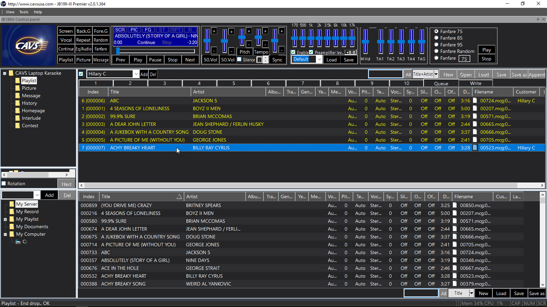
Task: Open the View menu
Action: tap(10, 12)
